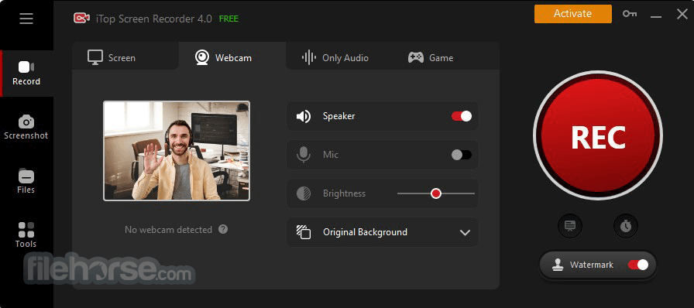Click the green FREE label
The image size is (694, 308).
tap(228, 19)
